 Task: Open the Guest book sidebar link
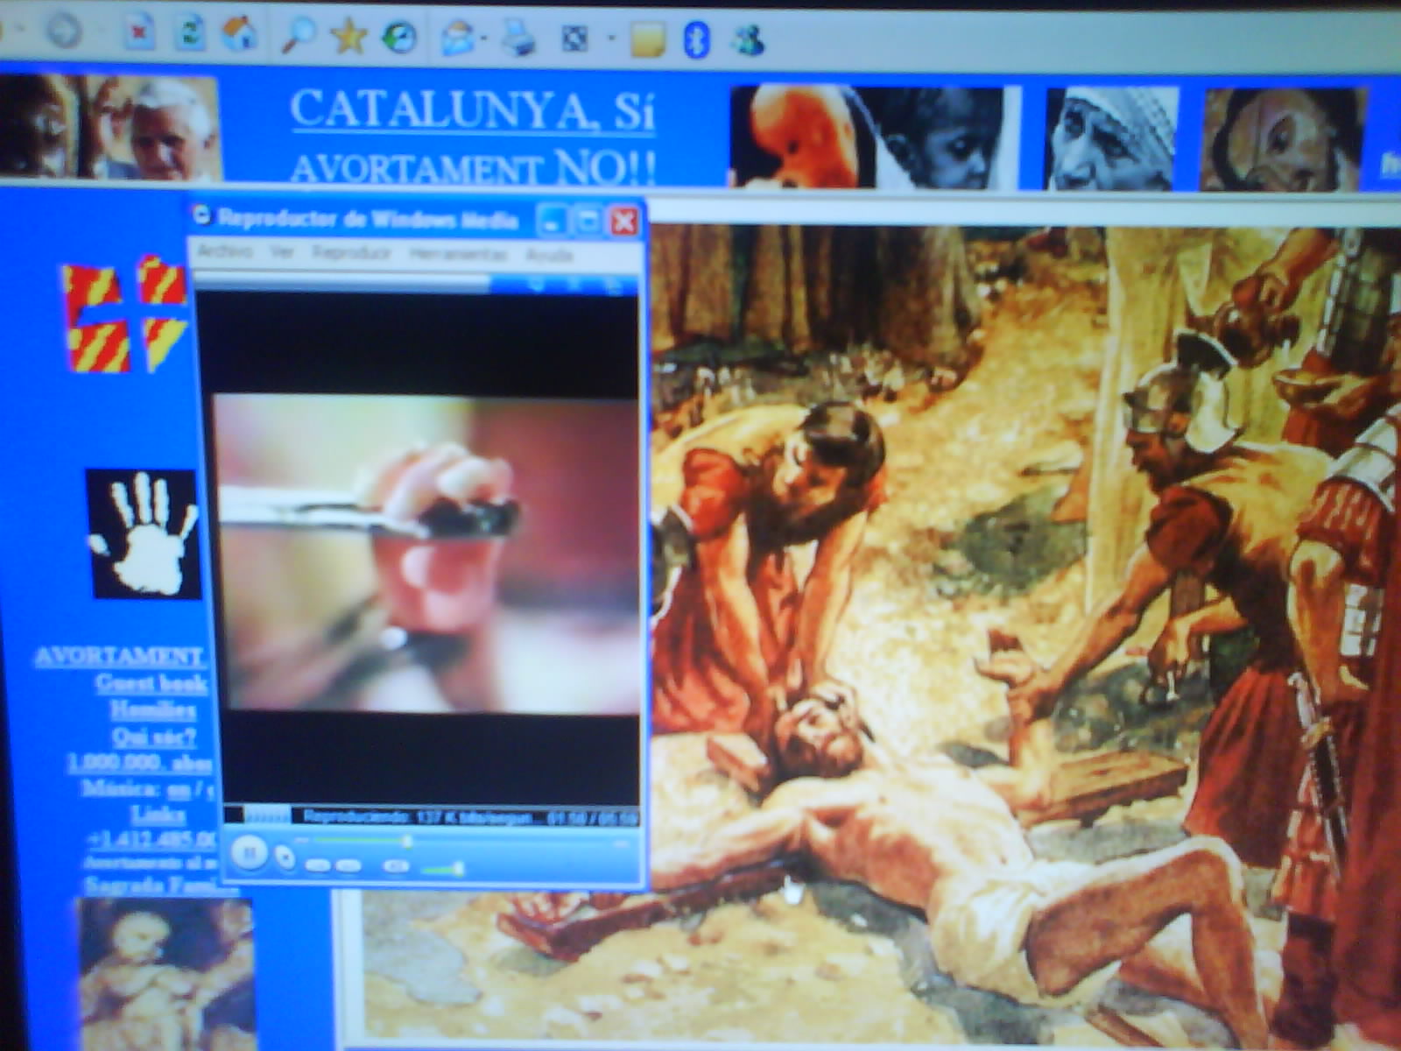pyautogui.click(x=151, y=683)
